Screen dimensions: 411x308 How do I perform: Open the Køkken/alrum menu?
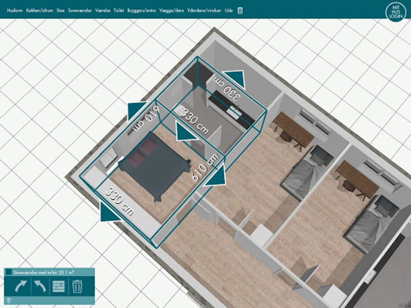[x=40, y=11]
